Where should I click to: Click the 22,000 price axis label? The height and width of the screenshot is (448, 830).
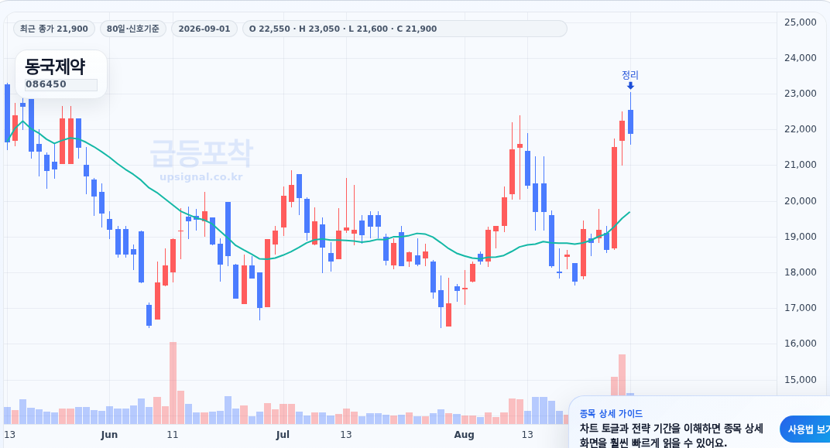pos(801,129)
